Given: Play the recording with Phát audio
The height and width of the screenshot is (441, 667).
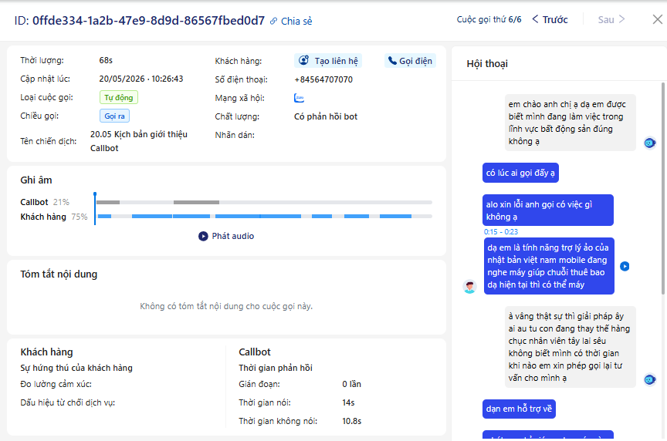Looking at the screenshot, I should tap(226, 236).
